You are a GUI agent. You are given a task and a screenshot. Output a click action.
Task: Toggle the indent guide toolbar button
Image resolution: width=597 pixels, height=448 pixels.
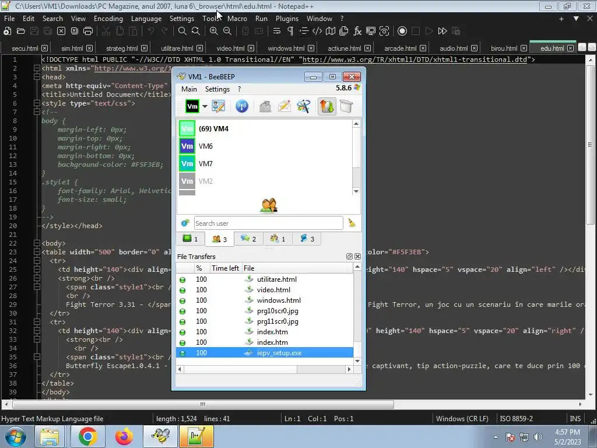tap(303, 32)
